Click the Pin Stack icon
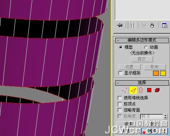 (120, 25)
